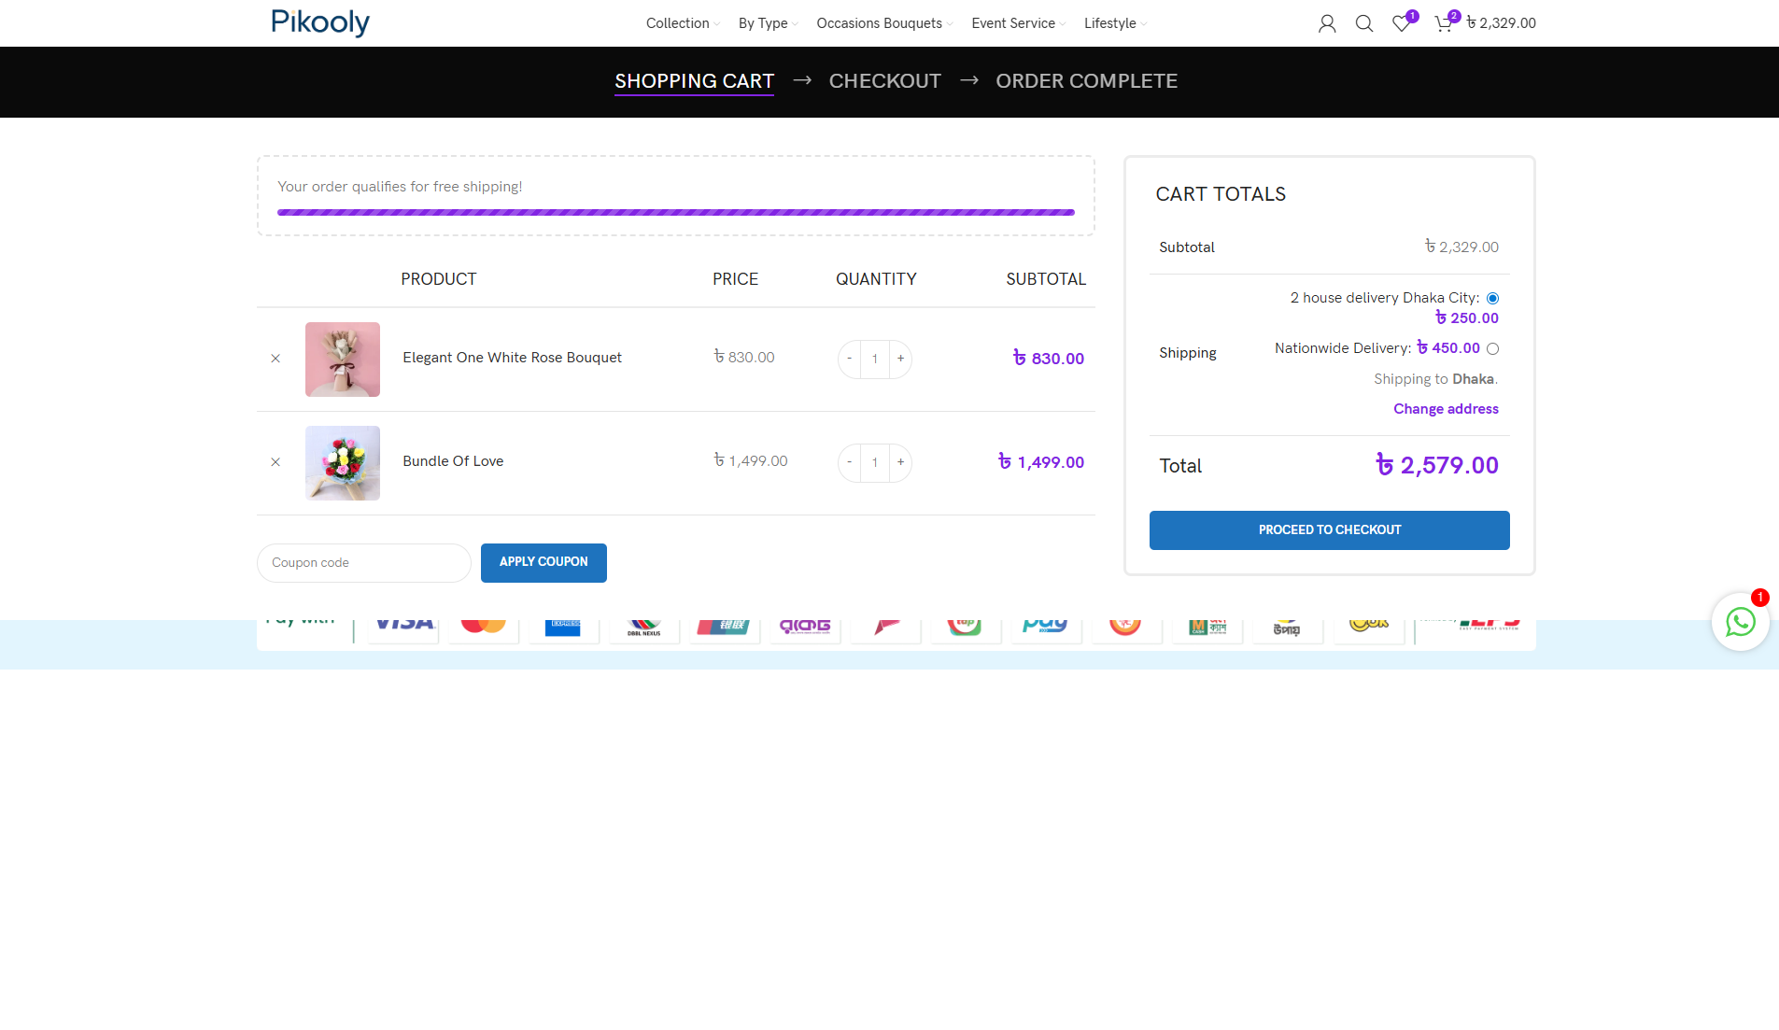Decrease quantity of Elegant One White Rose Bouquet

849,359
